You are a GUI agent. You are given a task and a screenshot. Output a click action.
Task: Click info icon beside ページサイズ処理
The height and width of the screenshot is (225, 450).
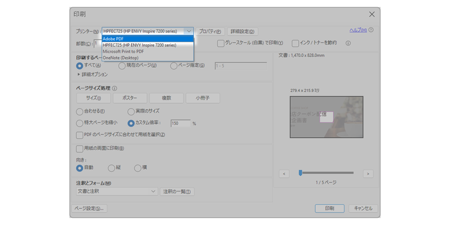[115, 88]
